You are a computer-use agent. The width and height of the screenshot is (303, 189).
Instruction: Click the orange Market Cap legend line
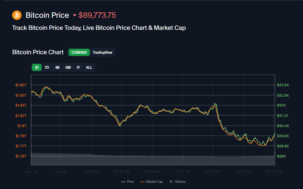pos(142,182)
